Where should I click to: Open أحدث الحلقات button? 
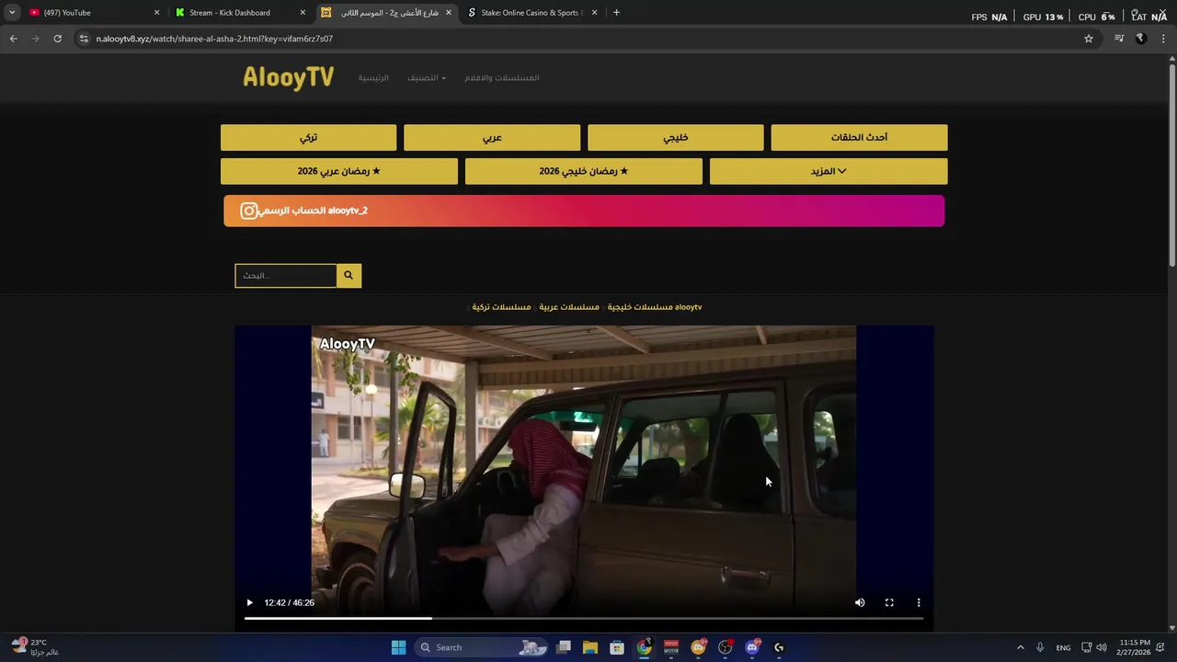point(859,138)
